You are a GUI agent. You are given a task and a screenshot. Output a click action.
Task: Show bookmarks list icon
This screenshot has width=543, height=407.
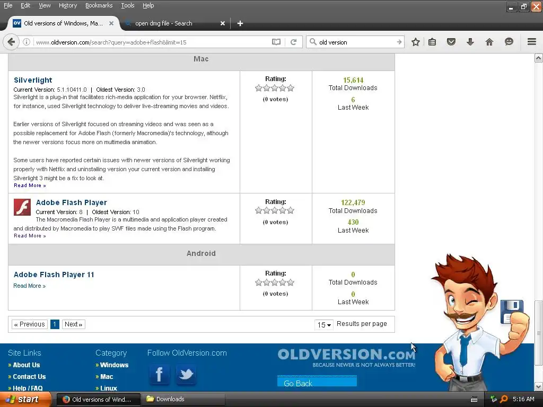(432, 42)
